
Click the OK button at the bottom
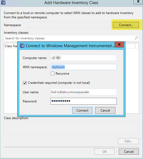click(x=104, y=152)
